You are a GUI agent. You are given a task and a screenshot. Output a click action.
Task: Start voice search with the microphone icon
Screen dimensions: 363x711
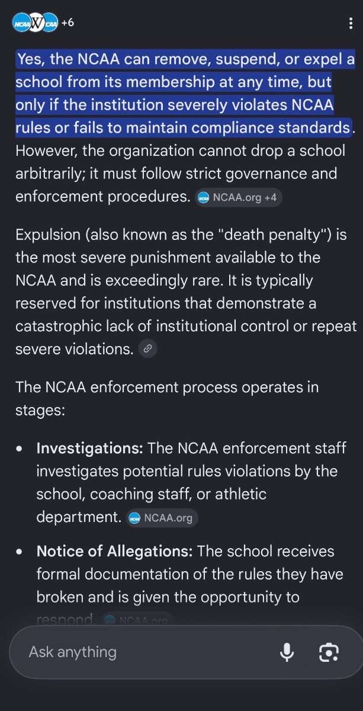coord(287,652)
